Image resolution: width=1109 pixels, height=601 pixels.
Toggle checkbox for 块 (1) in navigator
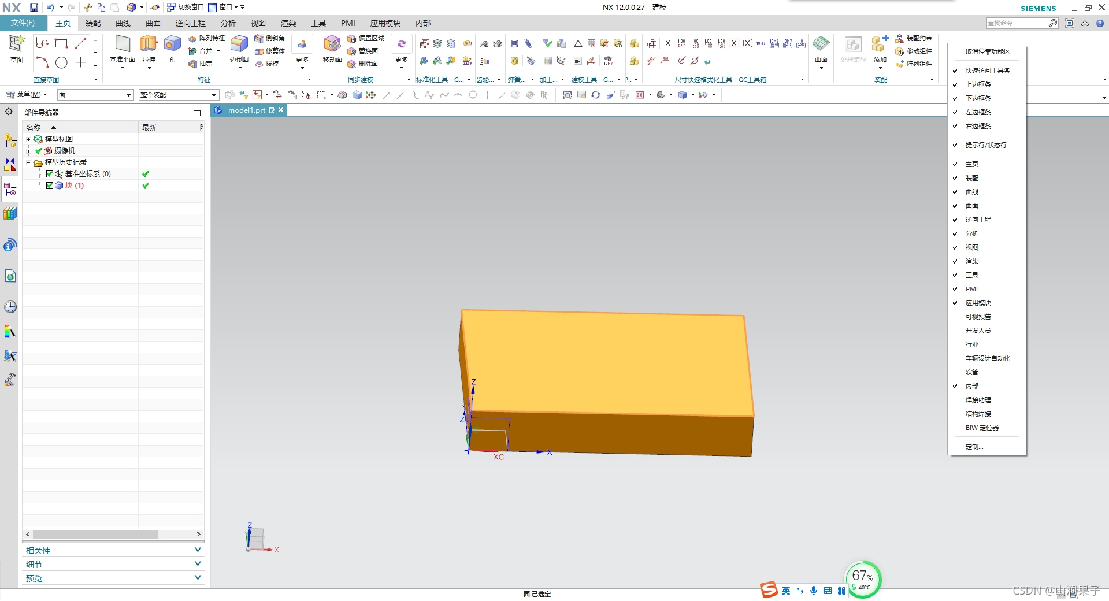click(50, 186)
